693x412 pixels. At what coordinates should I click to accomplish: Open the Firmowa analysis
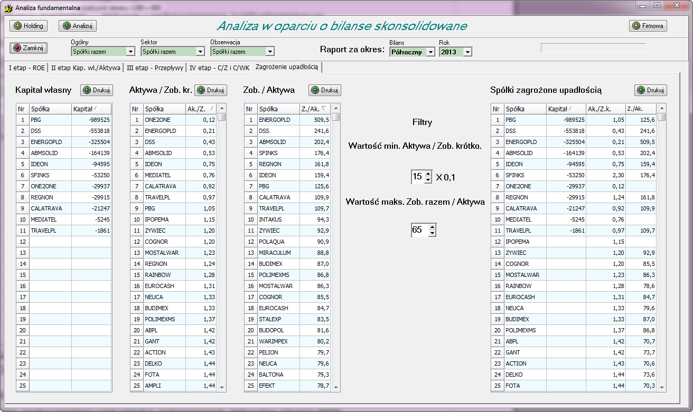pos(648,25)
